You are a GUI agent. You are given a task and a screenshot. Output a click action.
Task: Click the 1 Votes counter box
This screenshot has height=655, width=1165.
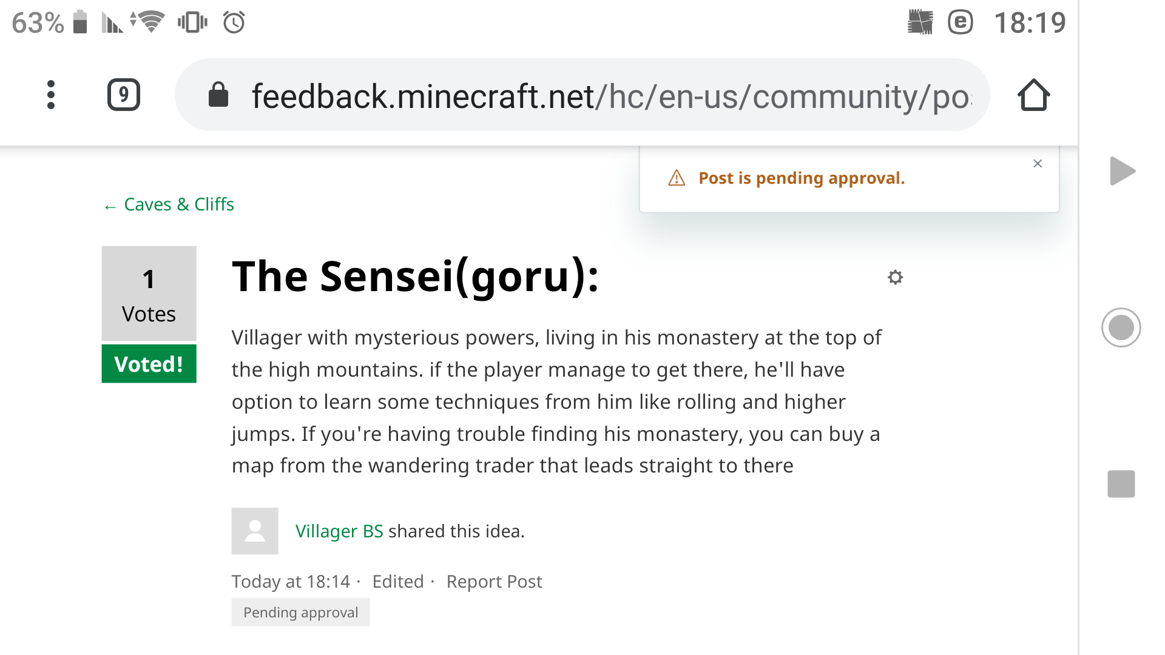(x=149, y=294)
